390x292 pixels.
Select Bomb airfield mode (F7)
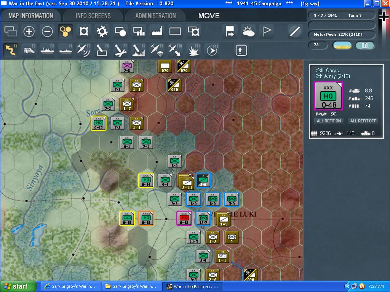(x=120, y=50)
